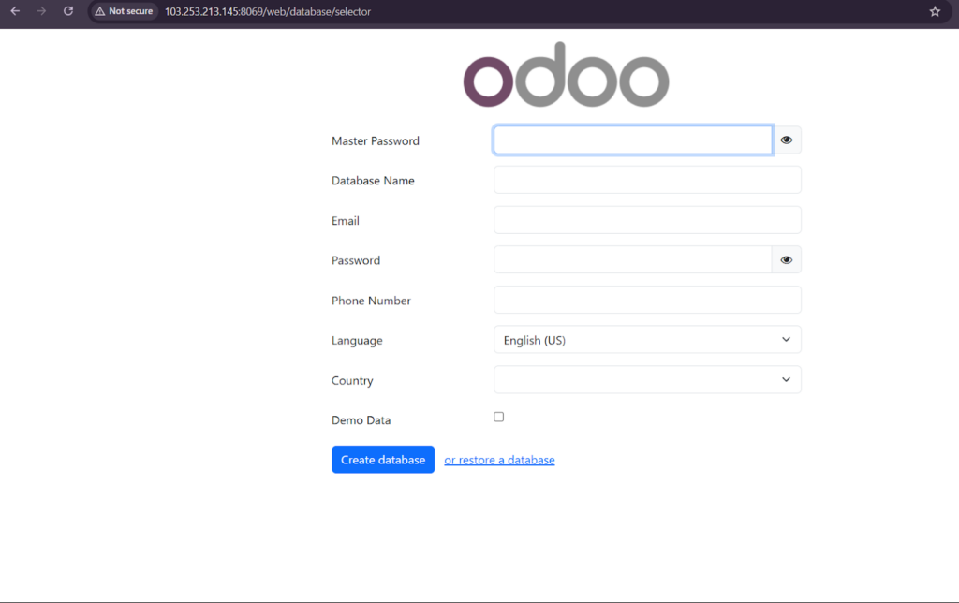Click the Database Name input field
The width and height of the screenshot is (959, 603).
tap(646, 179)
